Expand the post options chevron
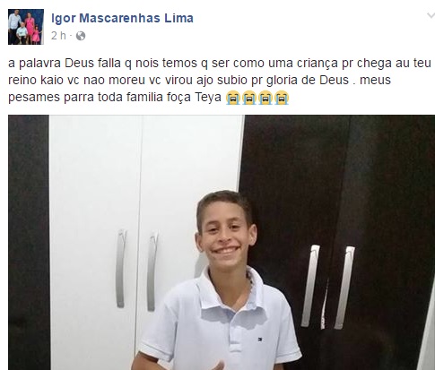Image resolution: width=435 pixels, height=370 pixels. (x=431, y=15)
